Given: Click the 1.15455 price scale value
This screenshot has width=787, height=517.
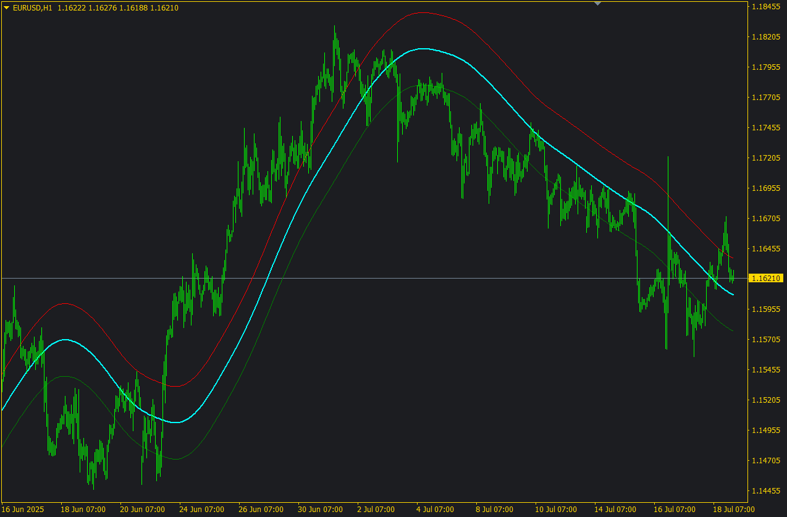Looking at the screenshot, I should (766, 369).
